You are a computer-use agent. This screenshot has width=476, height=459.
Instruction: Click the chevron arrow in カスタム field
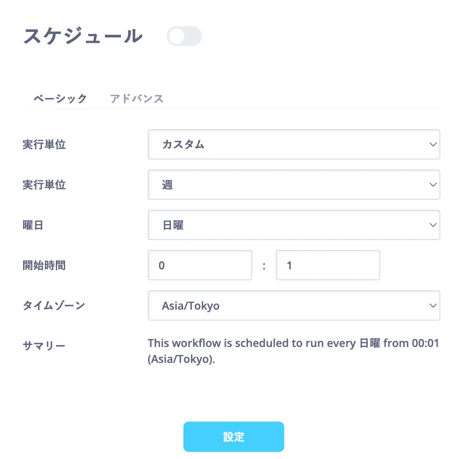(433, 144)
